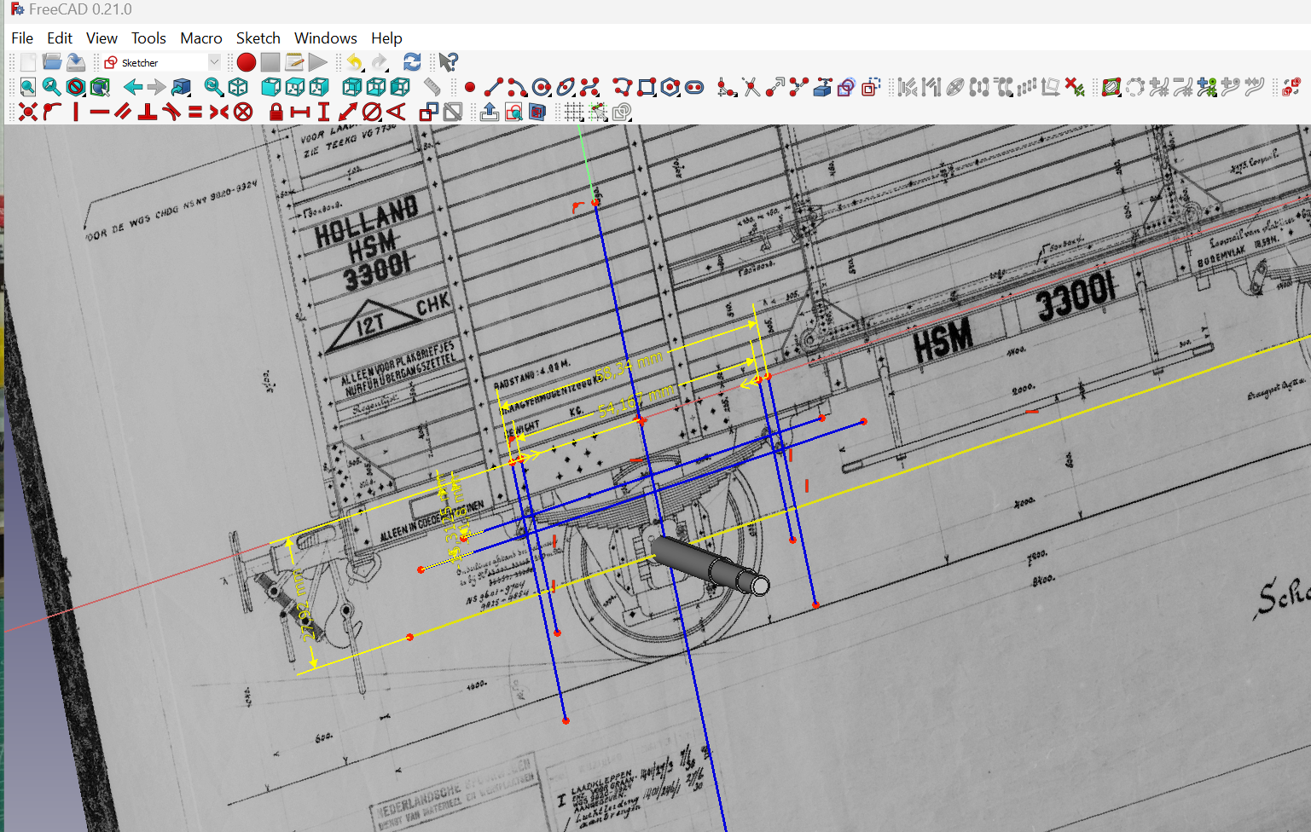This screenshot has height=832, width=1311.
Task: Open the arc creation tools dropdown
Action: coord(517,87)
